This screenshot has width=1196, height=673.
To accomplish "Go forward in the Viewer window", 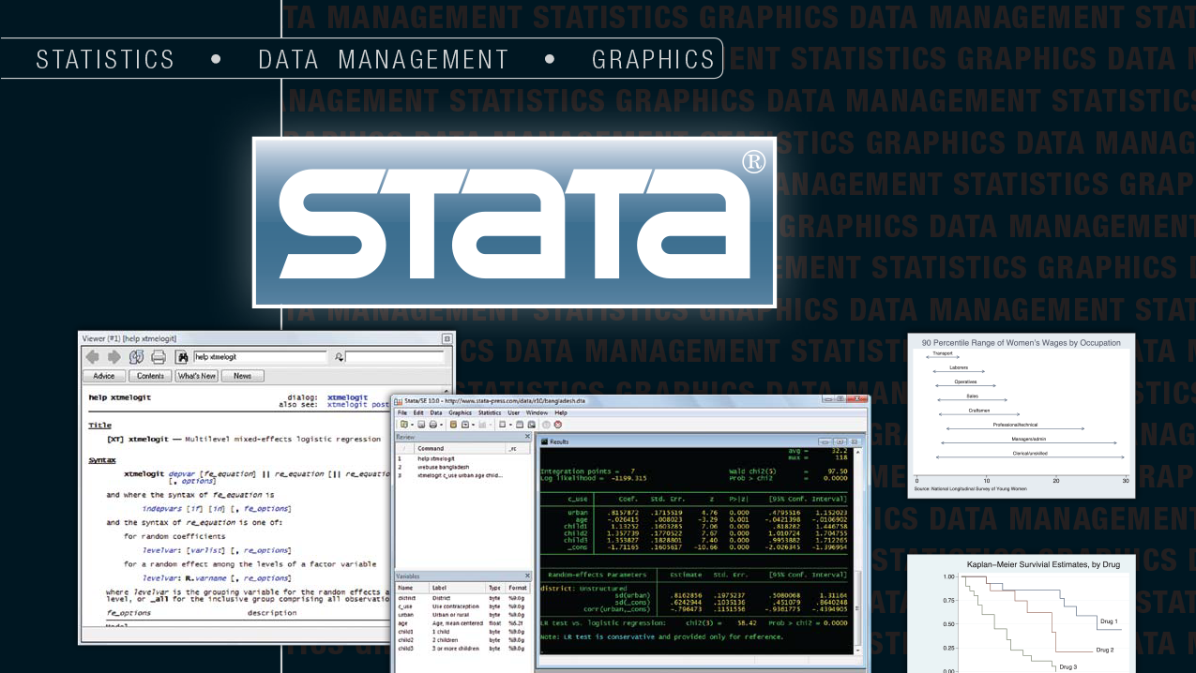I will 114,357.
